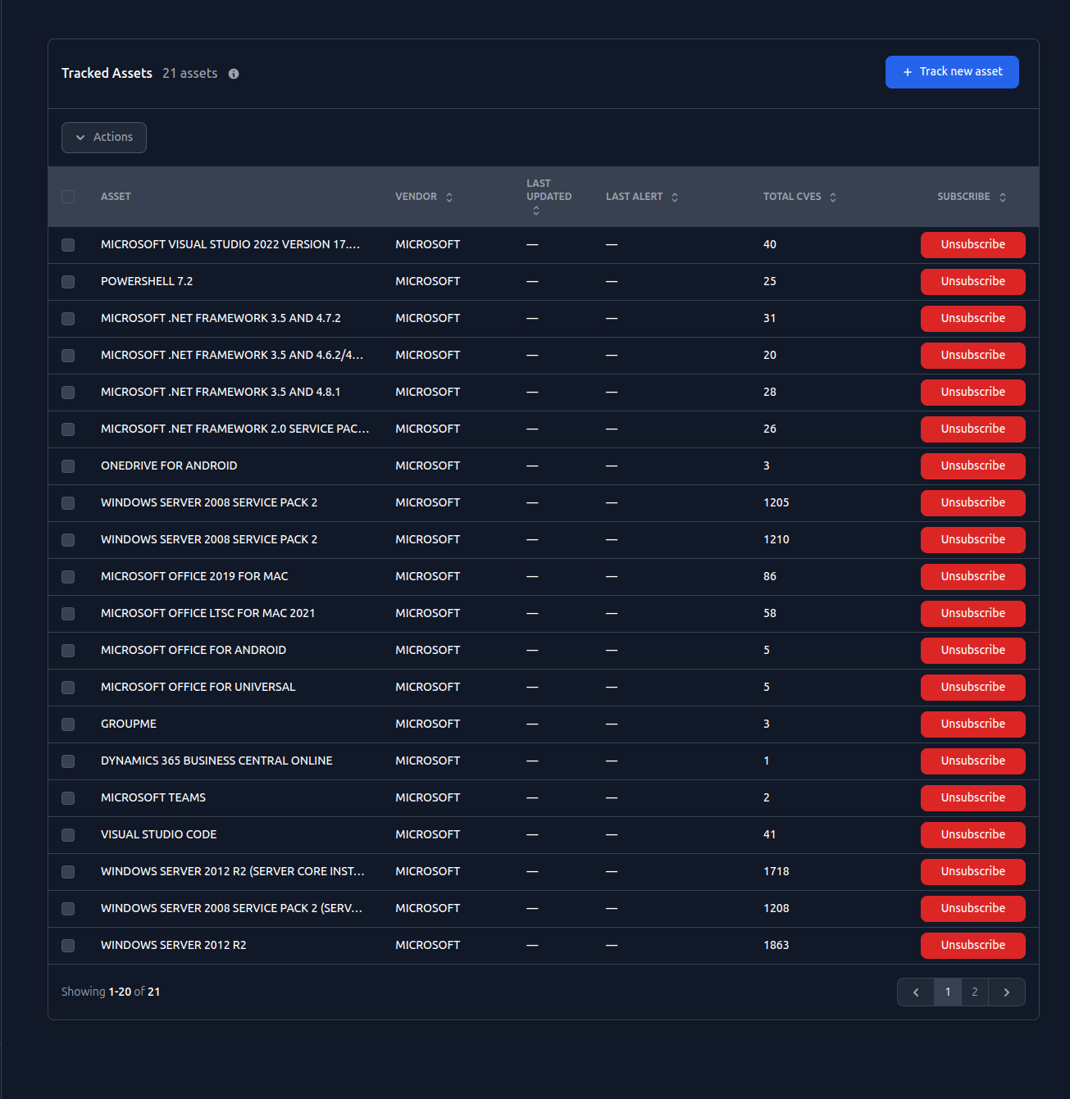Image resolution: width=1070 pixels, height=1099 pixels.
Task: Open the Actions dropdown
Action: (104, 138)
